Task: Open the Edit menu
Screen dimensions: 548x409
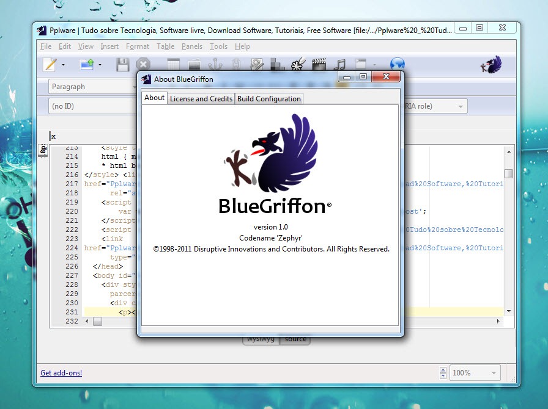Action: pos(65,46)
